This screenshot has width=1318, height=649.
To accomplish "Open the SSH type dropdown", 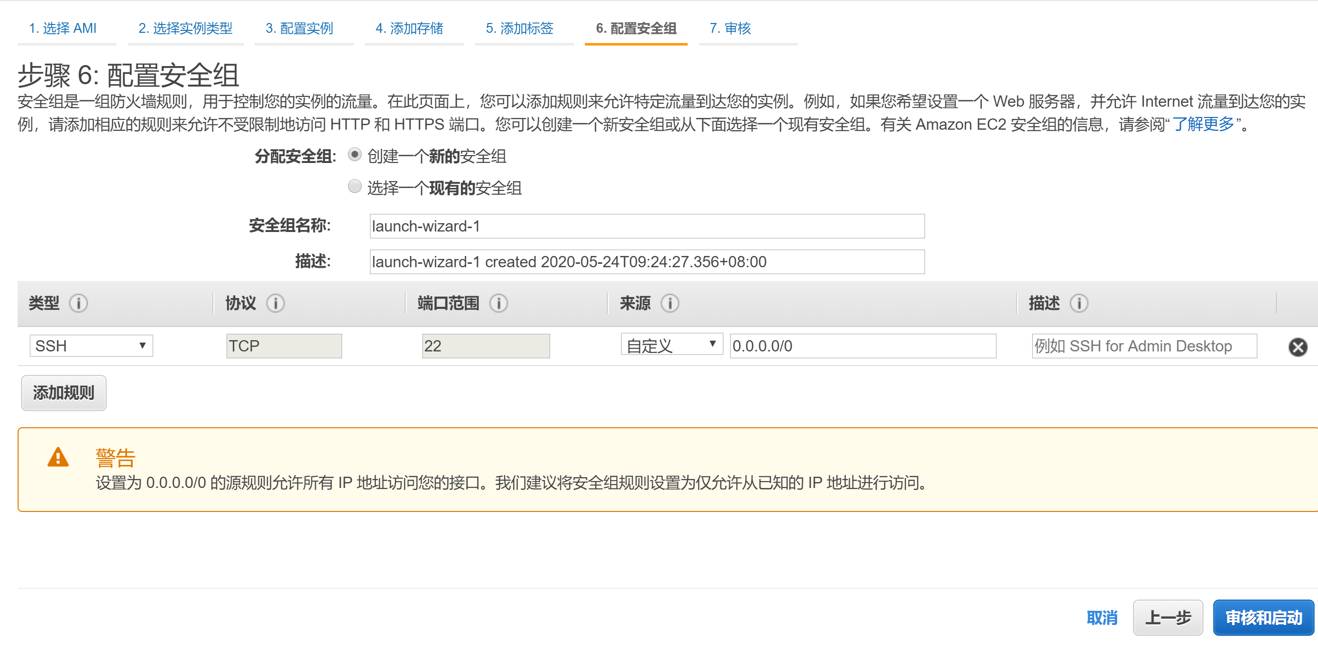I will pyautogui.click(x=91, y=346).
